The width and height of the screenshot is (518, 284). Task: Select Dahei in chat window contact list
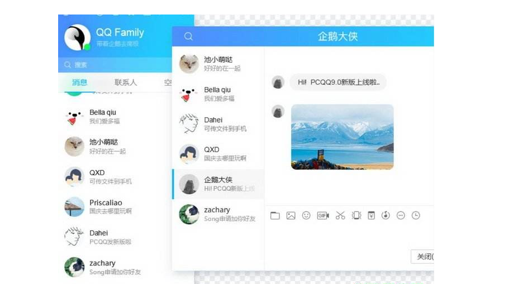tap(218, 124)
